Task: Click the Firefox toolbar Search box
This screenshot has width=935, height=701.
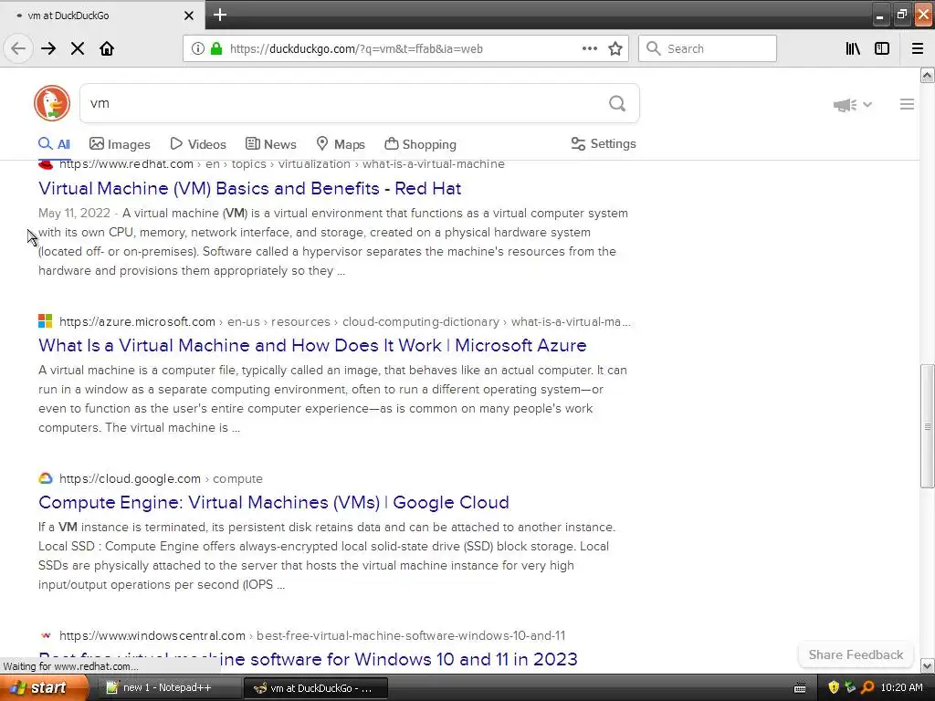Action: pyautogui.click(x=708, y=48)
